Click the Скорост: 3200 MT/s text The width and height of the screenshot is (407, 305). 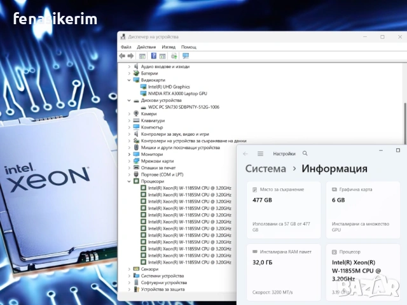(273, 292)
